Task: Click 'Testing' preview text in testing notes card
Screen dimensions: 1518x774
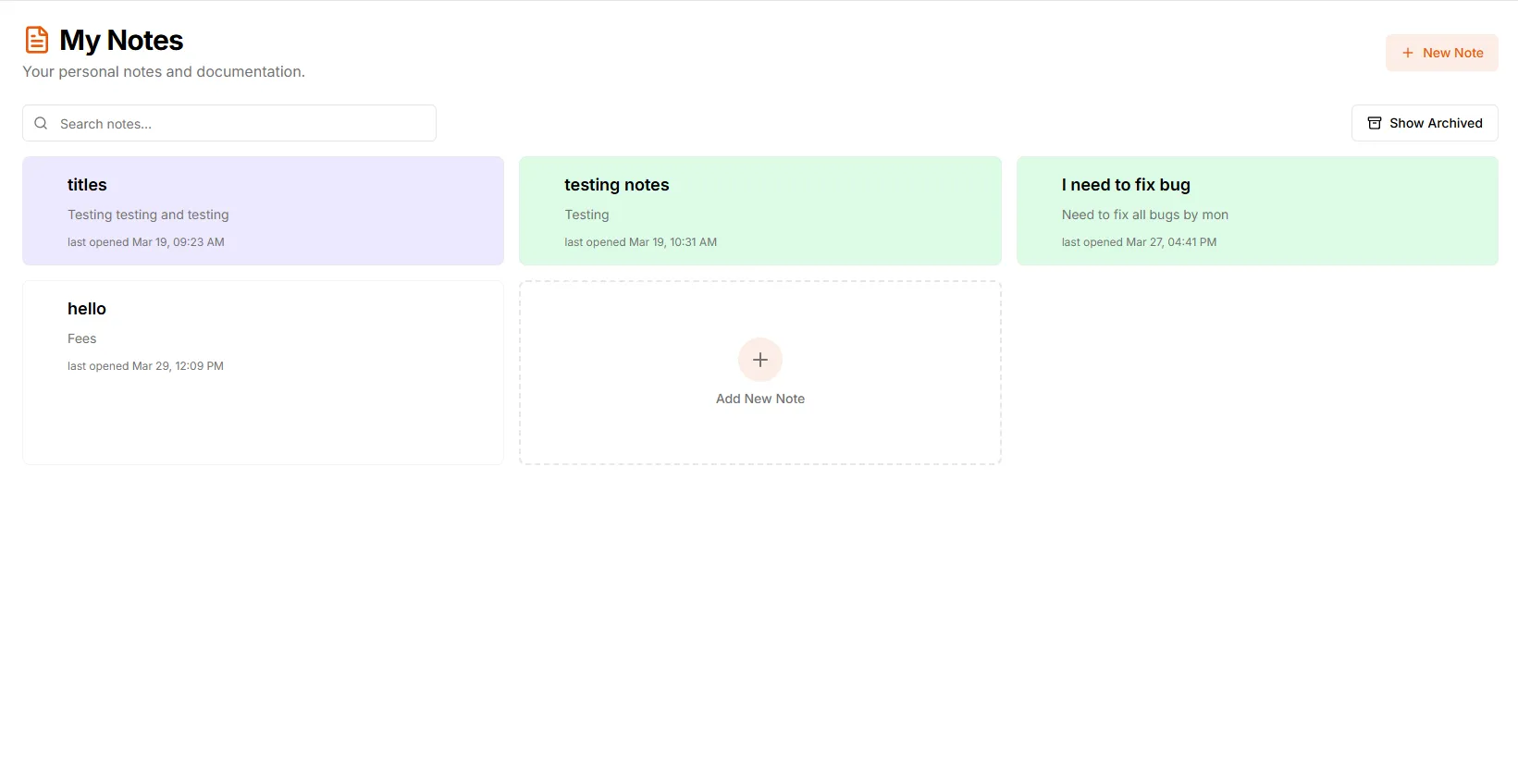Action: coord(586,215)
